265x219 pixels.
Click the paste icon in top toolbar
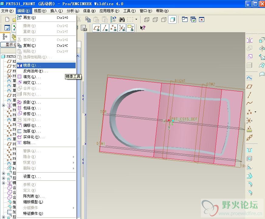pyautogui.click(x=96, y=19)
